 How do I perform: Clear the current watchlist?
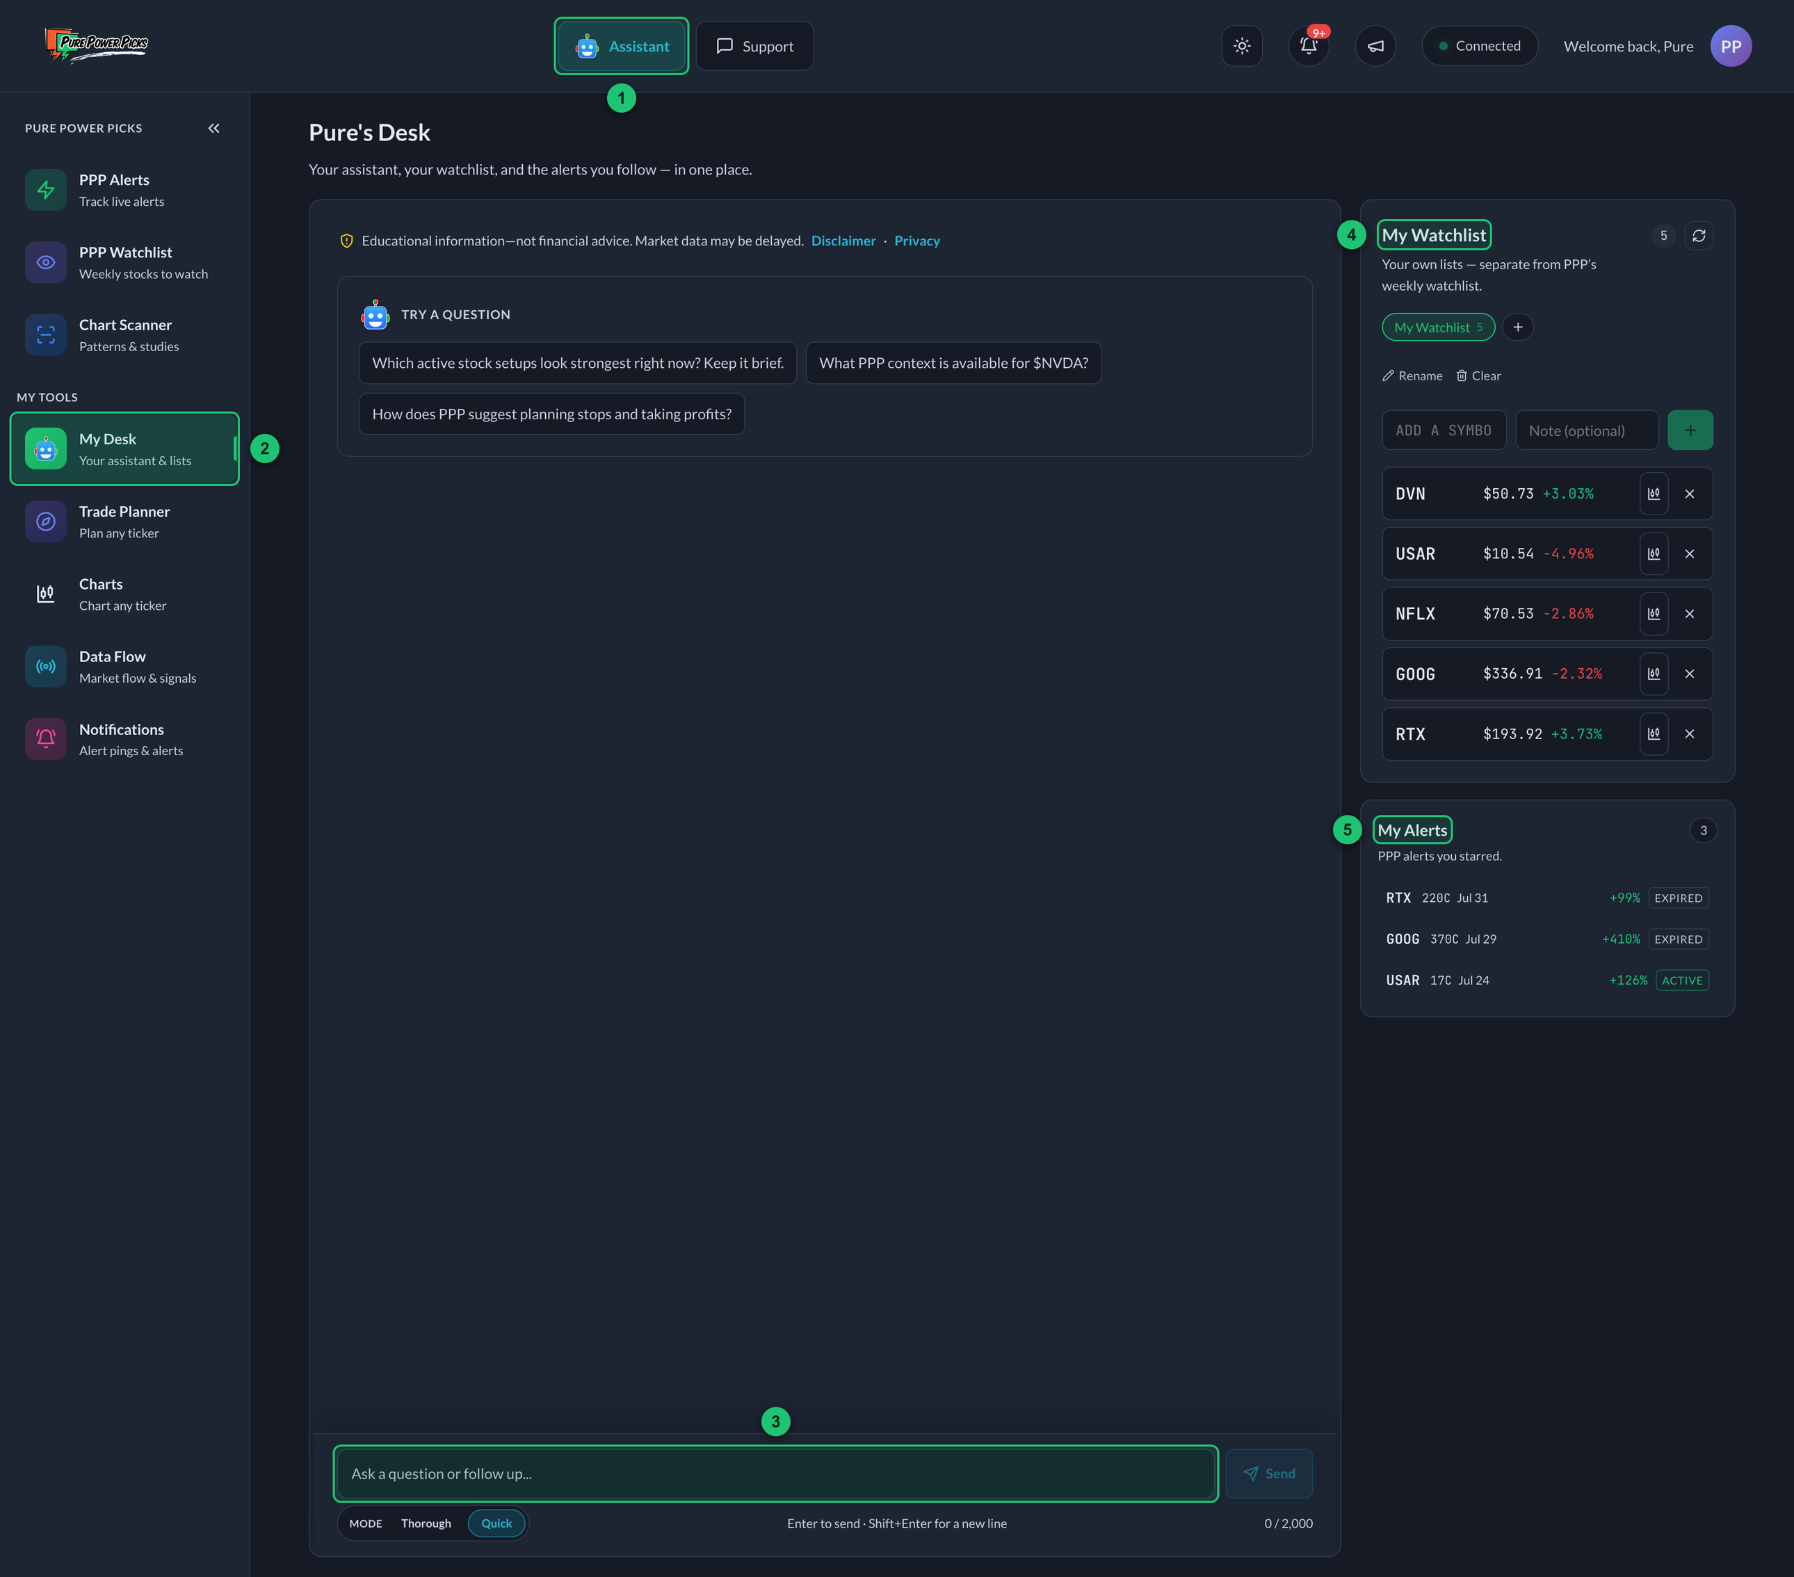tap(1478, 375)
